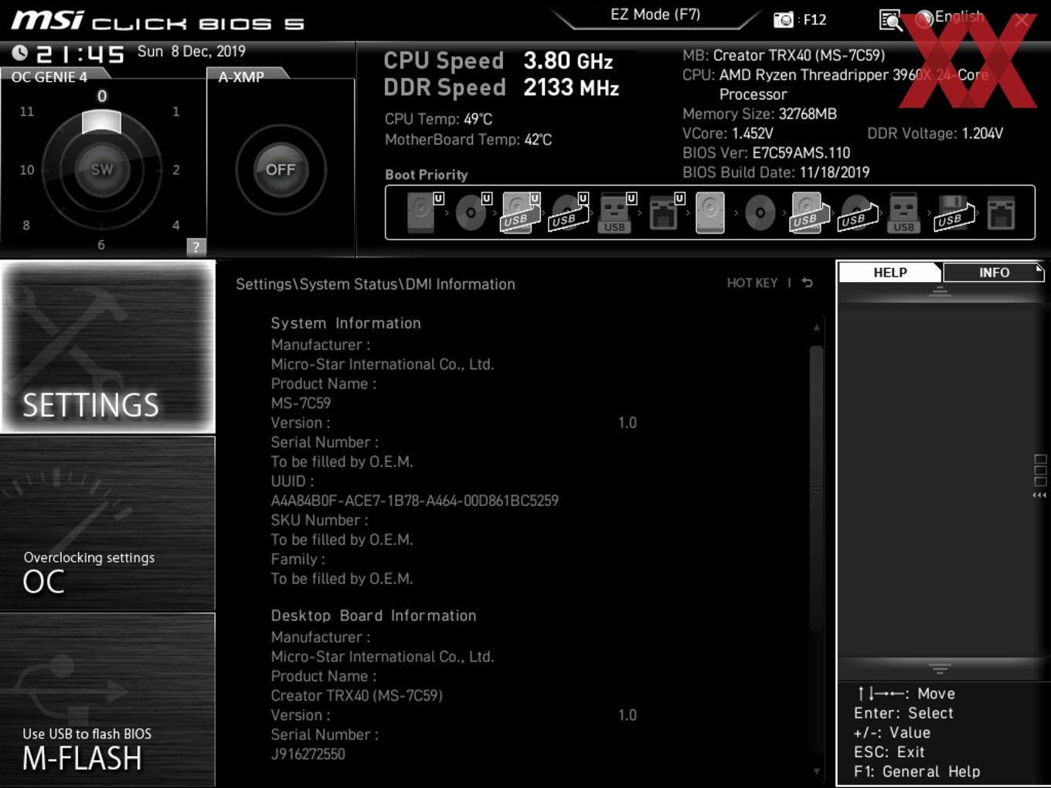The image size is (1051, 788).
Task: Select the UEFI USB key boot device
Action: (617, 212)
